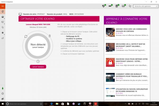The image size is (159, 106).
Task: Click the magnifier icon in search box
Action: [x=157, y=6]
